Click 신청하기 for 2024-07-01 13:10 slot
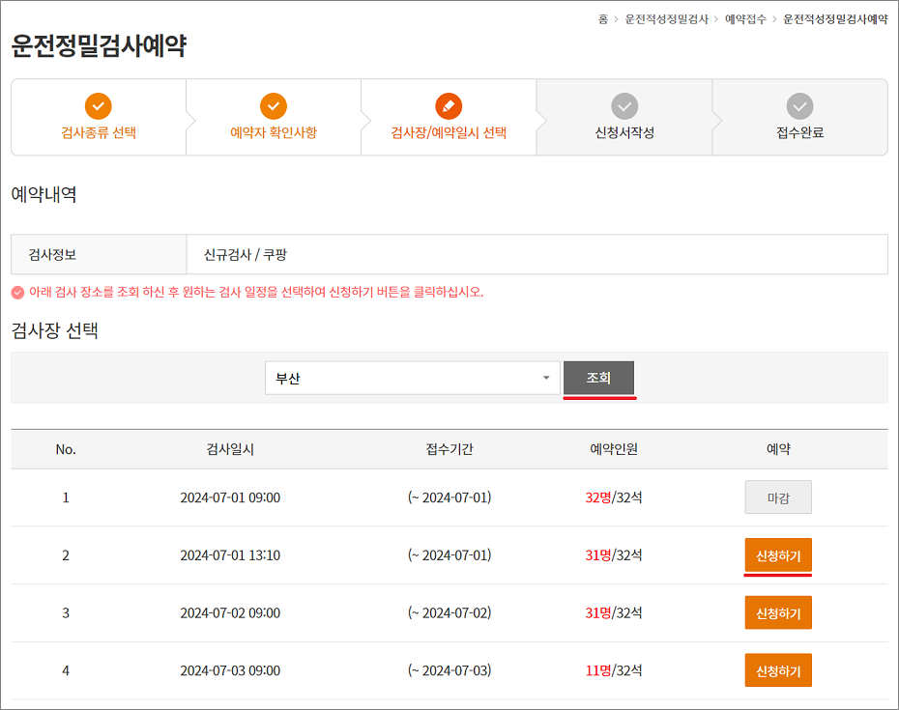This screenshot has width=899, height=710. click(x=778, y=554)
